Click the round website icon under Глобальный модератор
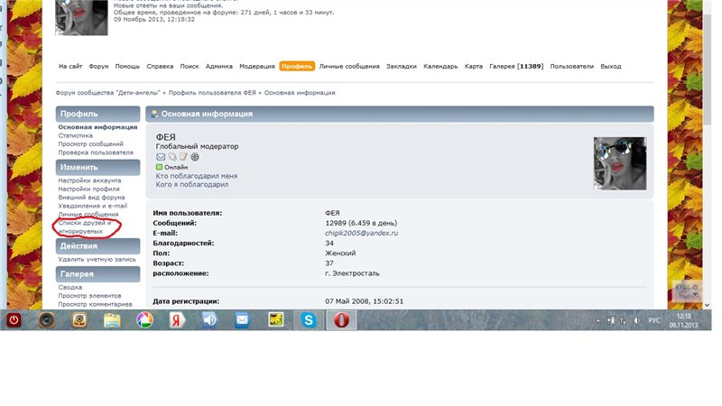 (x=195, y=157)
